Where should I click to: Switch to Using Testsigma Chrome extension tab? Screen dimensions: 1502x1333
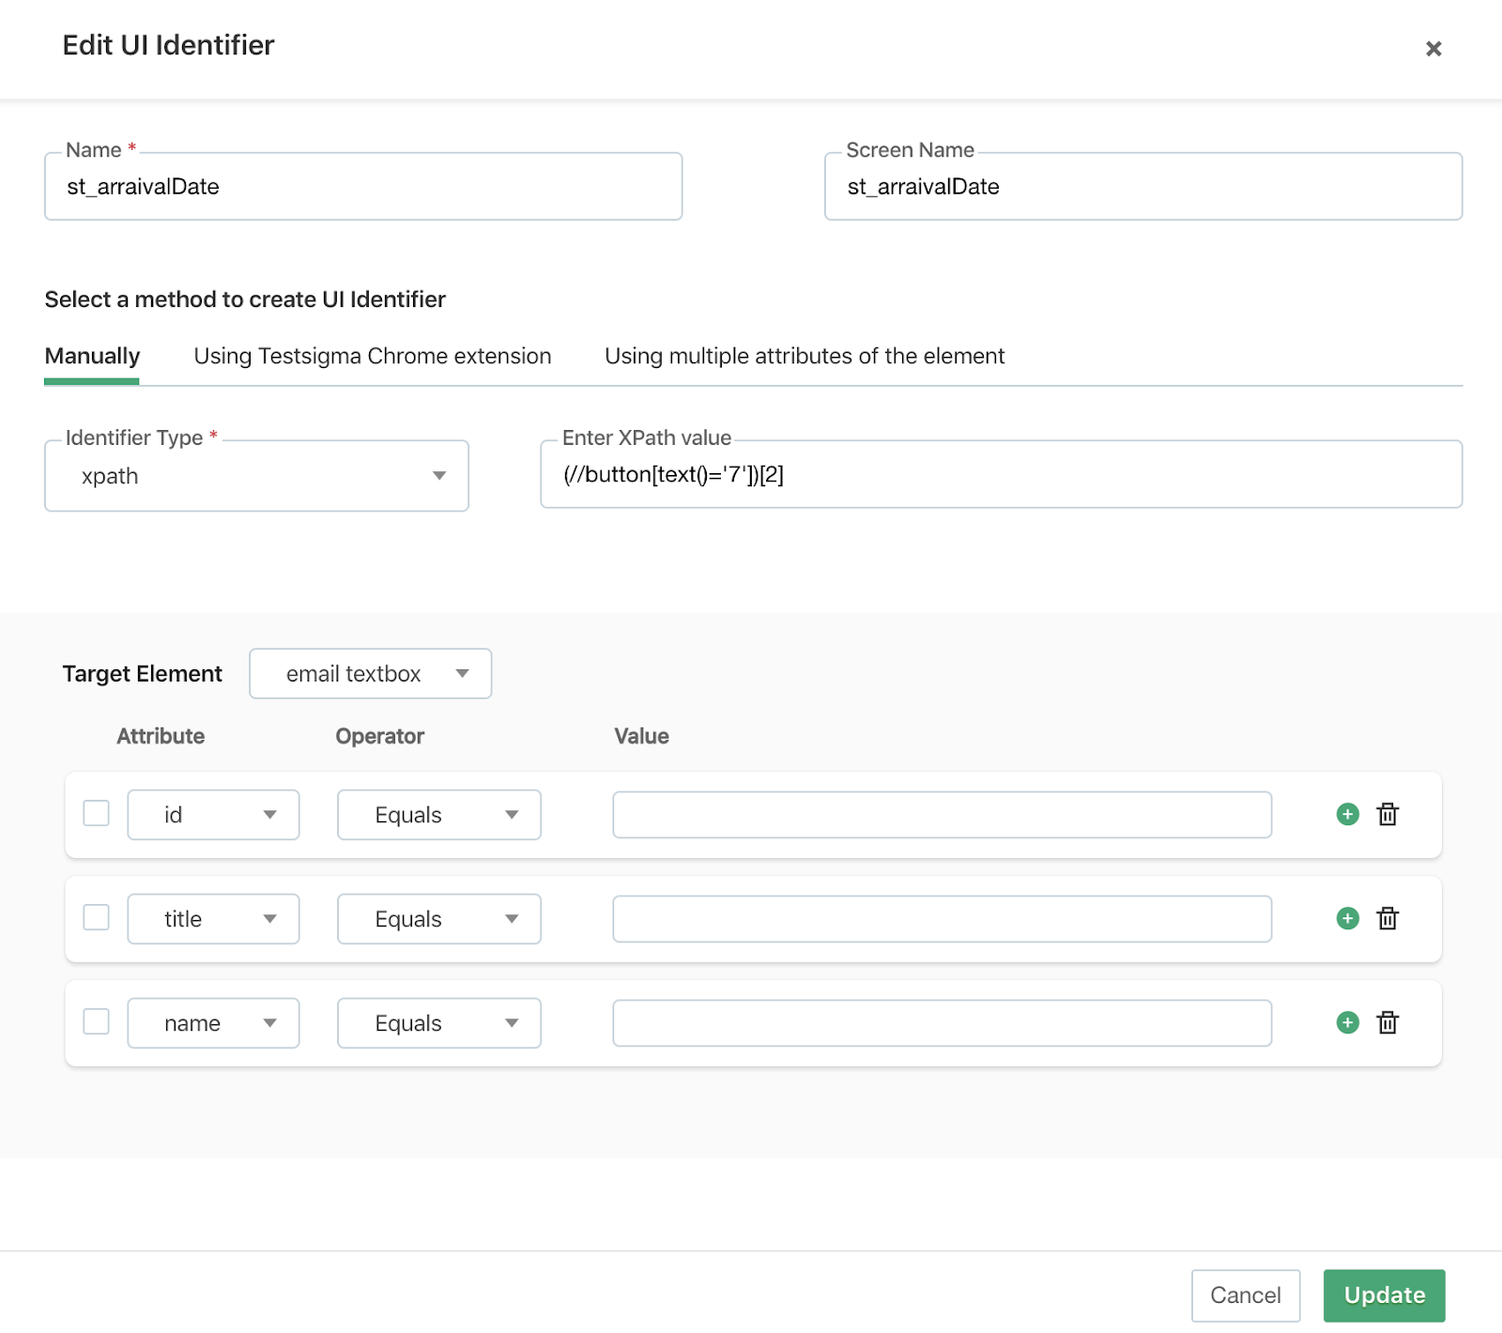pos(372,357)
